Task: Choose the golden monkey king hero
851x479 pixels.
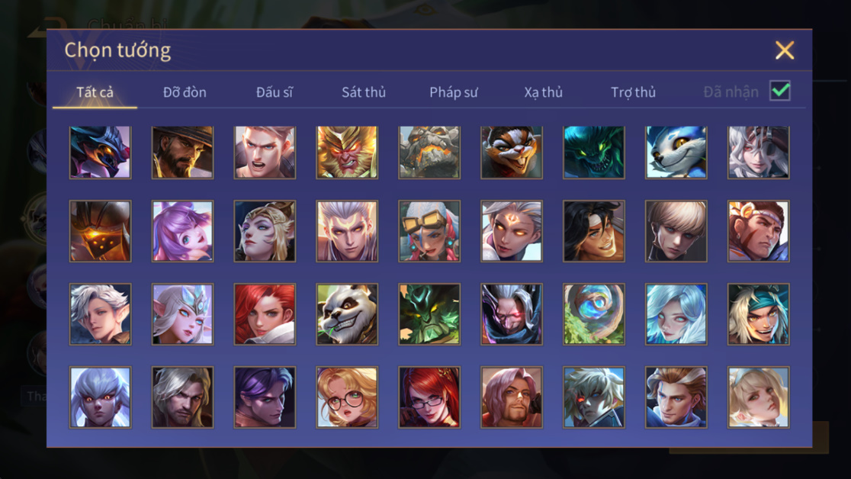Action: click(347, 153)
